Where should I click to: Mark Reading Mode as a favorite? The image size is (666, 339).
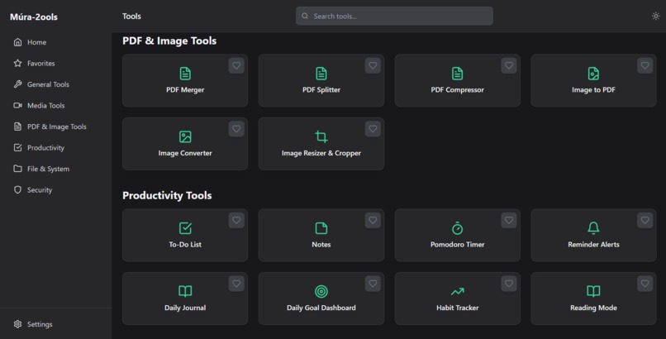click(645, 284)
